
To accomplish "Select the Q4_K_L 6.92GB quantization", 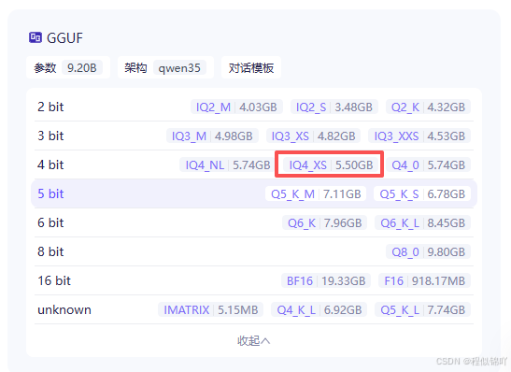I will (x=319, y=310).
